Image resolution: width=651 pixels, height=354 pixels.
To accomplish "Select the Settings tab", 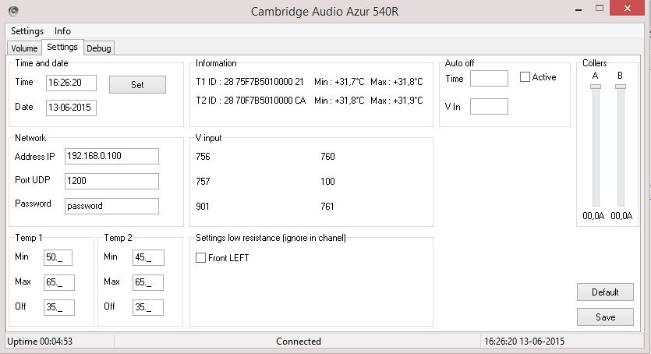I will click(x=62, y=47).
